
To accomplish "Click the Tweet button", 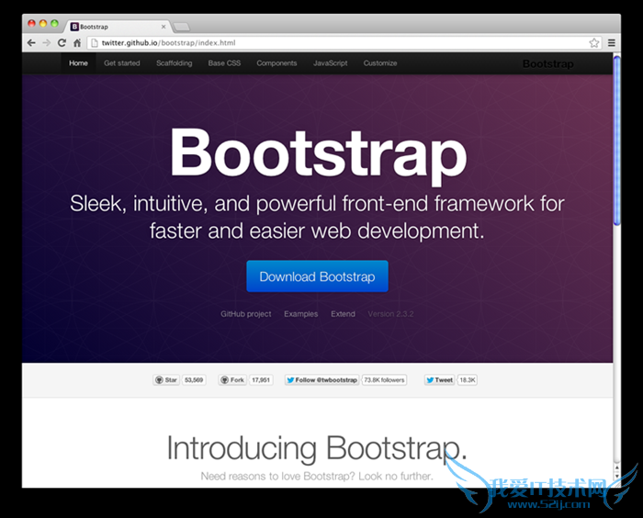I will coord(440,380).
